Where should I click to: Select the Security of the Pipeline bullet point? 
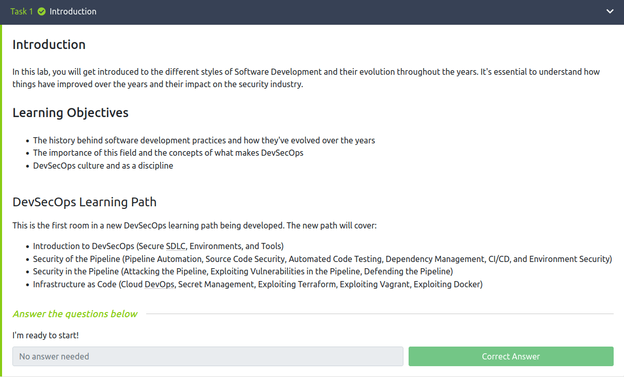pyautogui.click(x=322, y=258)
